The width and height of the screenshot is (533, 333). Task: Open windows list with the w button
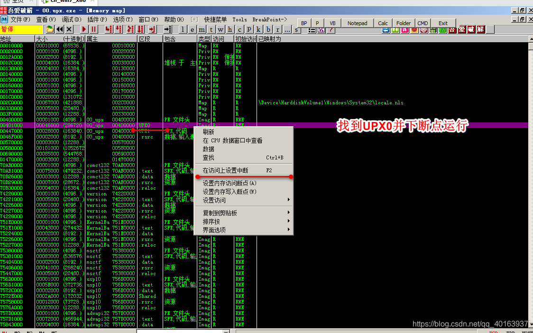[221, 29]
